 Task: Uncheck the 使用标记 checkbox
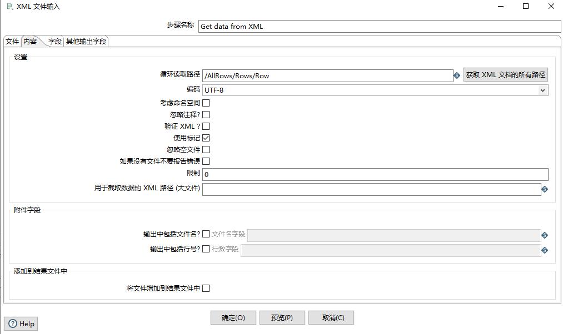pyautogui.click(x=206, y=138)
